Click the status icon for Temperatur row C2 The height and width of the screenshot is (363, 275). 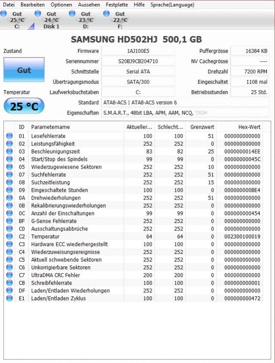pos(9,237)
